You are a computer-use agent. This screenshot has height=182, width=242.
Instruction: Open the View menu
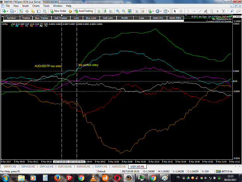point(16,6)
